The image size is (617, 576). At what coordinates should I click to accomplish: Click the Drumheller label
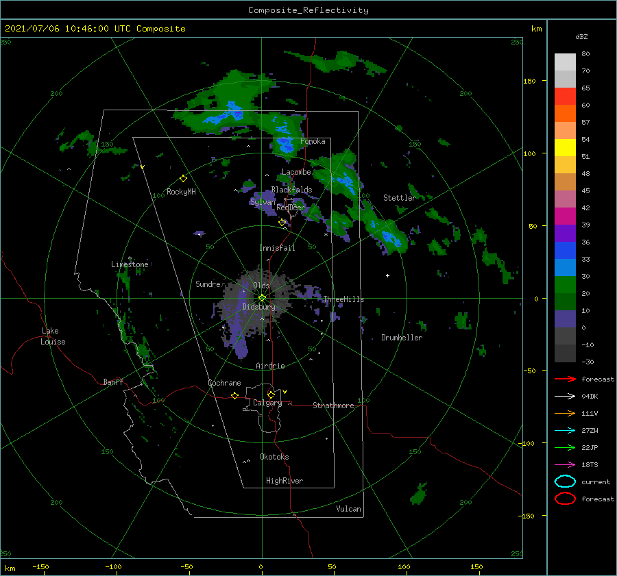click(x=402, y=338)
